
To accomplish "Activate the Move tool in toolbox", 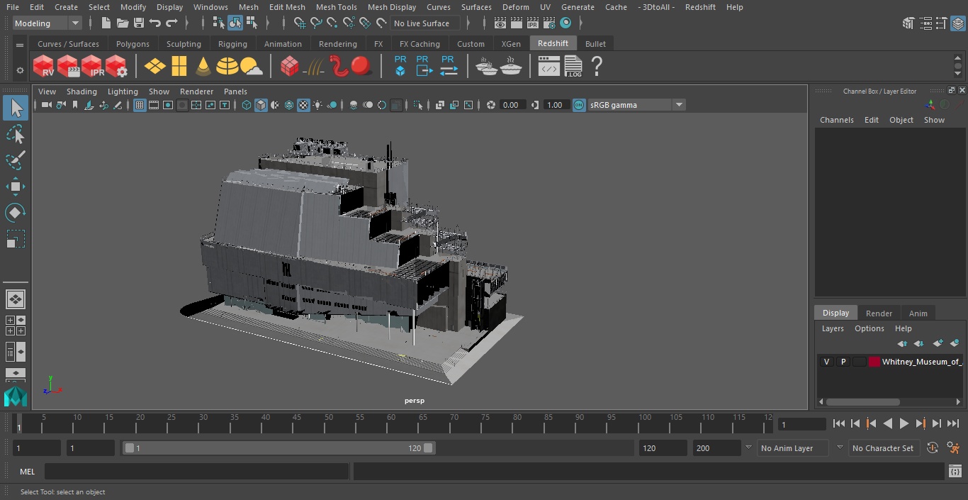I will 15,187.
